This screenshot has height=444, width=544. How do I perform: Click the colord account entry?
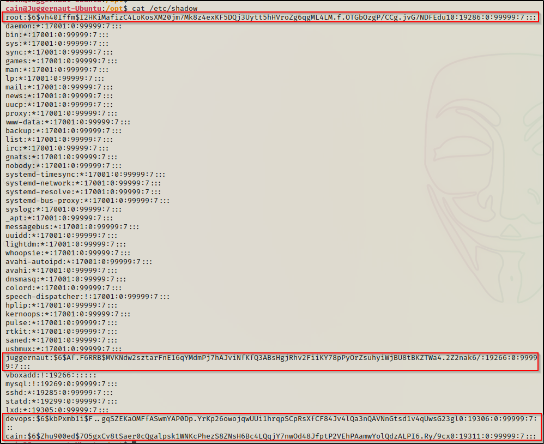[63, 288]
